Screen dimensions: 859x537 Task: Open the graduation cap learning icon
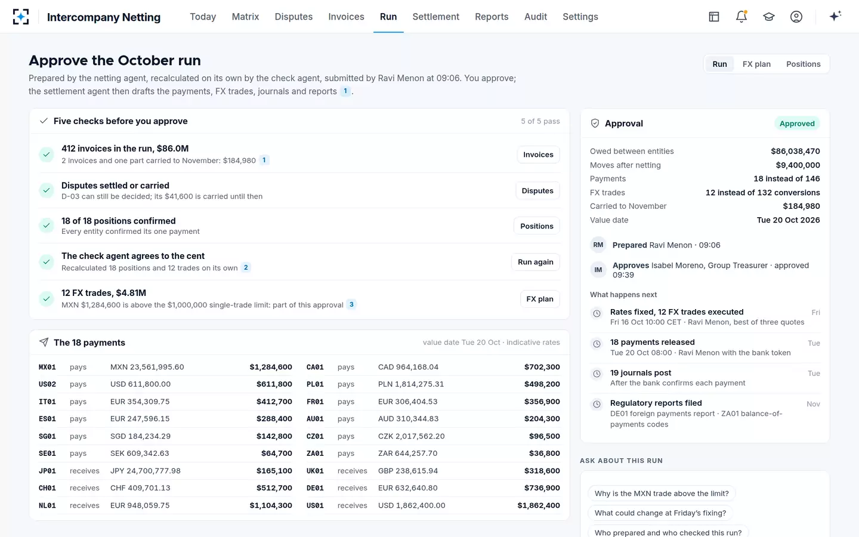tap(769, 17)
